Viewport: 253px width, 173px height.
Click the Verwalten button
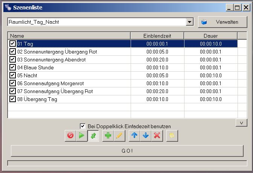(x=223, y=22)
